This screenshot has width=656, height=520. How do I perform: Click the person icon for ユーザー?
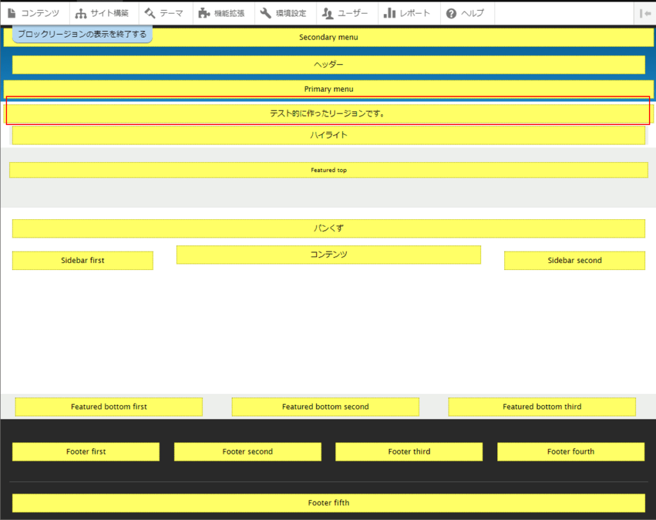pos(327,13)
